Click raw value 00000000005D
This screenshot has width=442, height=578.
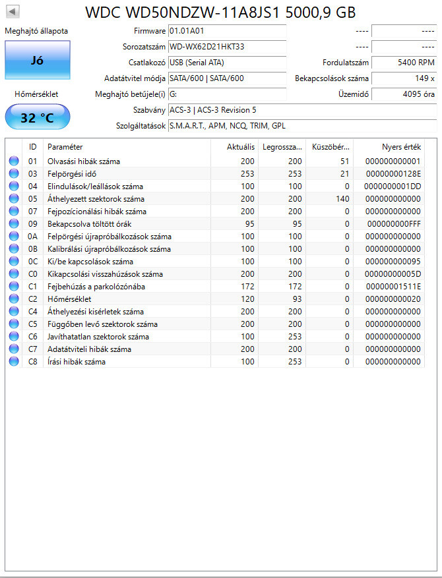click(x=393, y=274)
